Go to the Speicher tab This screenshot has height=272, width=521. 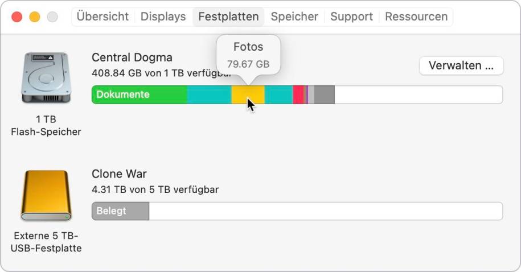point(294,17)
